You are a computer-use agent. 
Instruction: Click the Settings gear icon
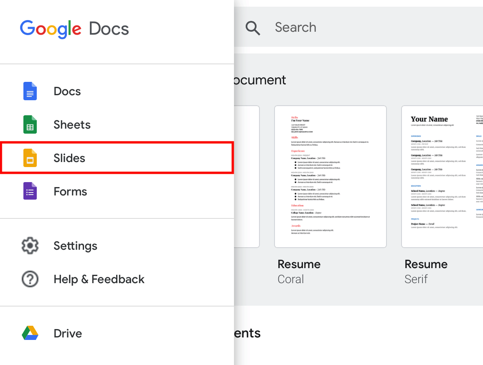(30, 246)
